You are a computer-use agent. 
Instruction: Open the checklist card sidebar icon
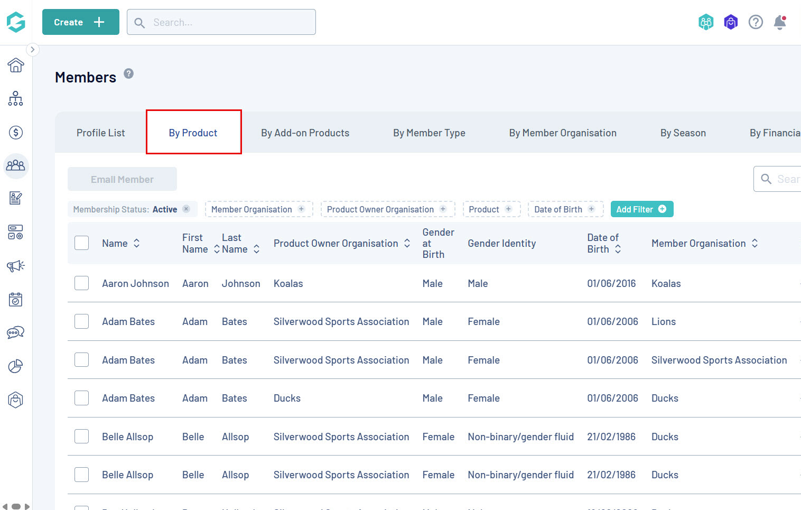tap(15, 232)
